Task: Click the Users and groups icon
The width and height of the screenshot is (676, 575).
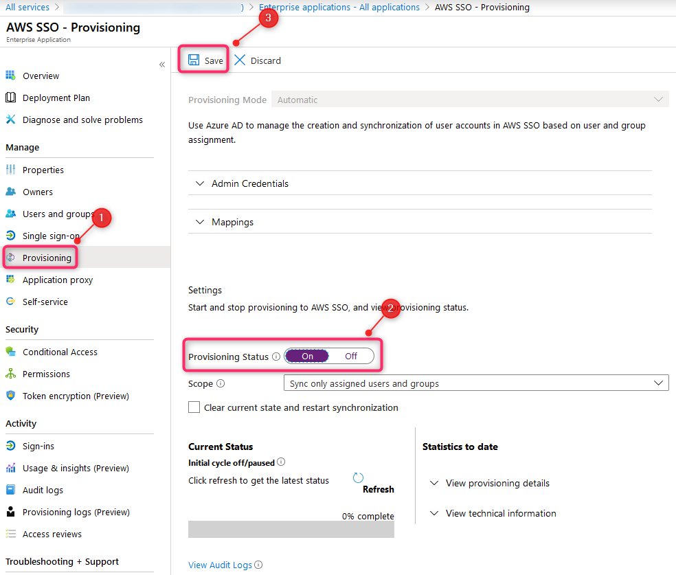Action: tap(10, 214)
